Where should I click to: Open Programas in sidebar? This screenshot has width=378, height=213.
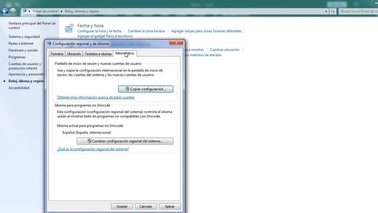point(17,57)
